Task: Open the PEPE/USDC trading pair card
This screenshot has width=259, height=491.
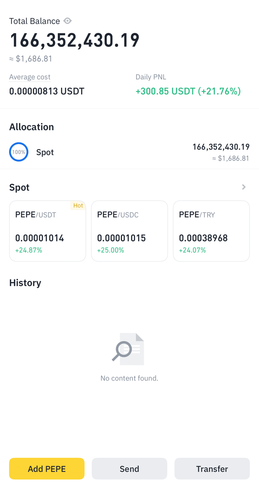Action: [129, 231]
